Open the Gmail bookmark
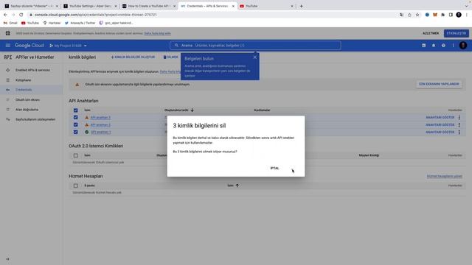The image size is (472, 265). click(10, 23)
